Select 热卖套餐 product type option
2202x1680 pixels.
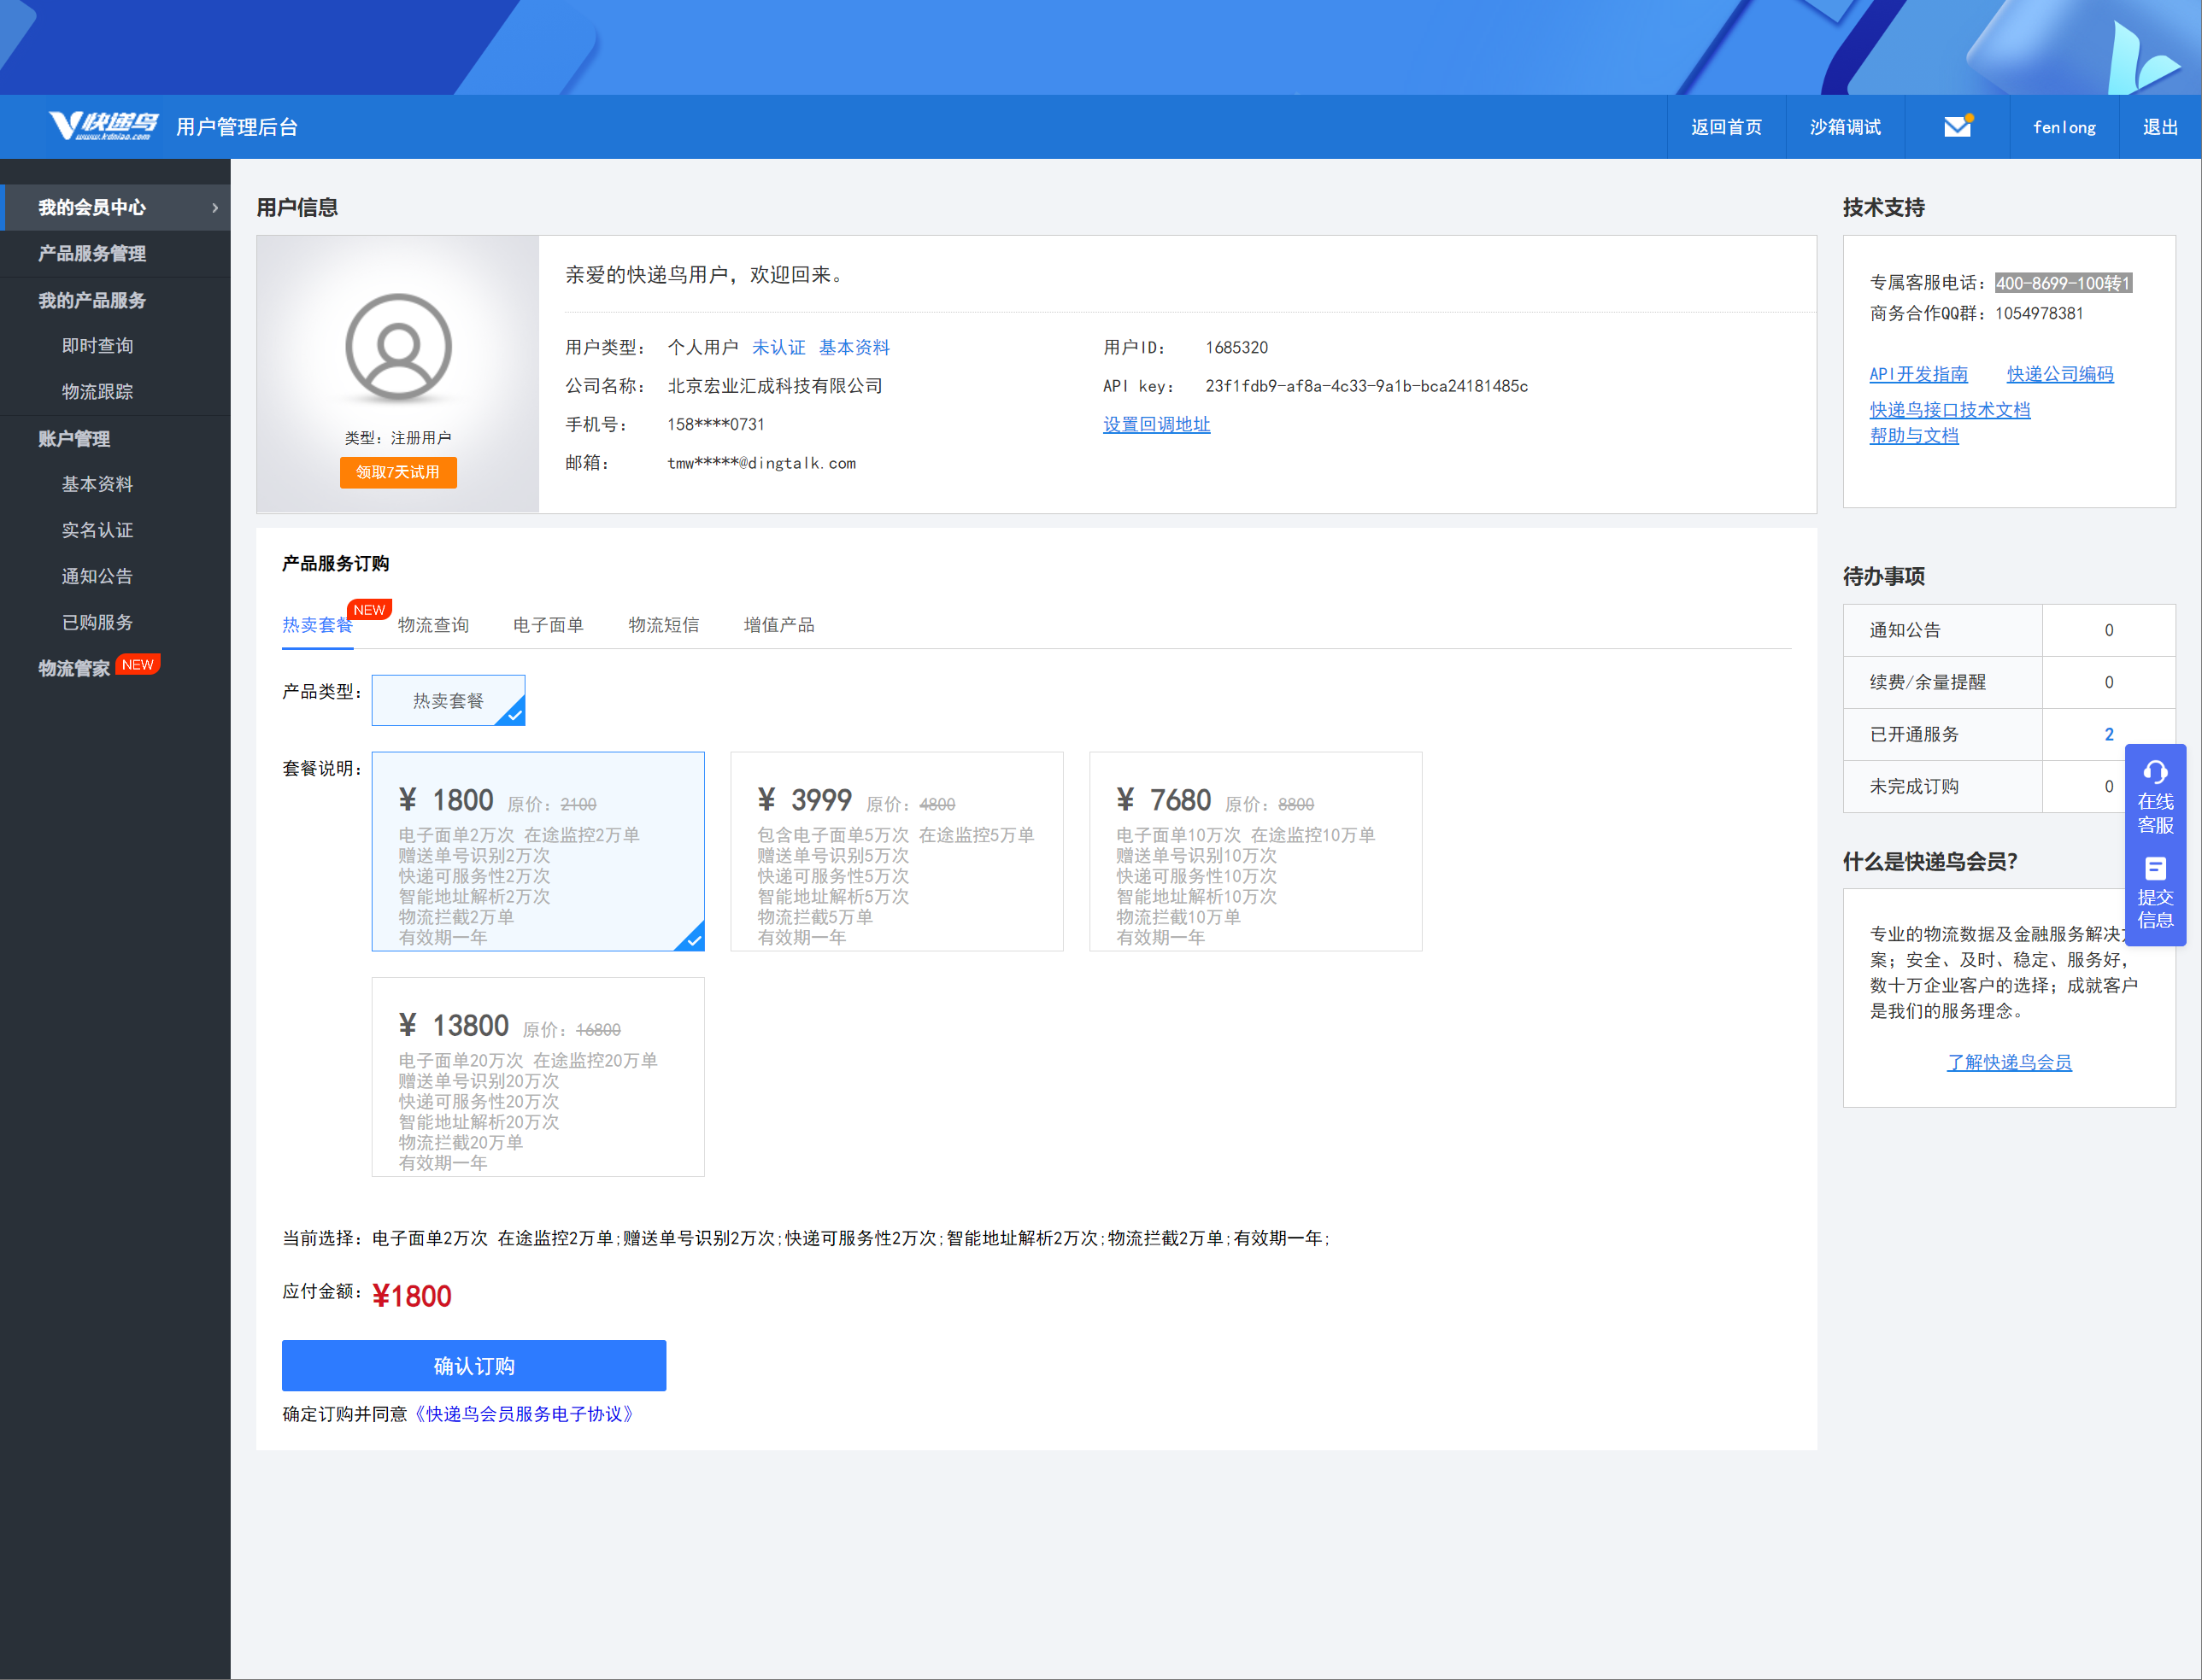click(x=449, y=700)
